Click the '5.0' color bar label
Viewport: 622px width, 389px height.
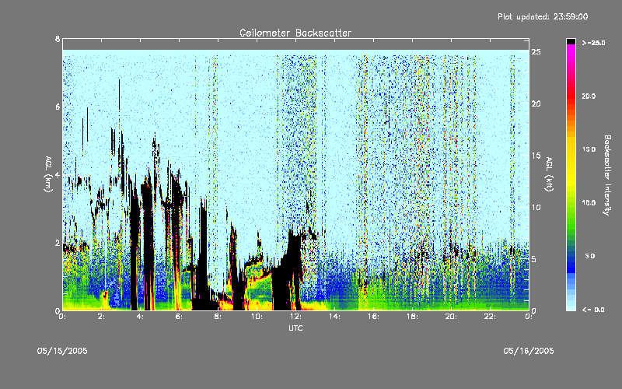pos(590,256)
